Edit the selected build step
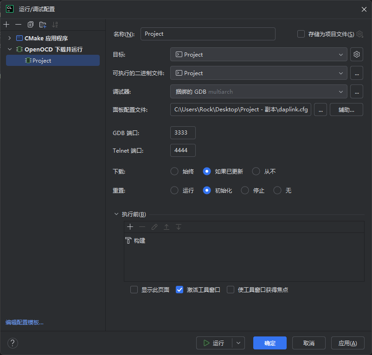This screenshot has height=355, width=372. tap(154, 227)
